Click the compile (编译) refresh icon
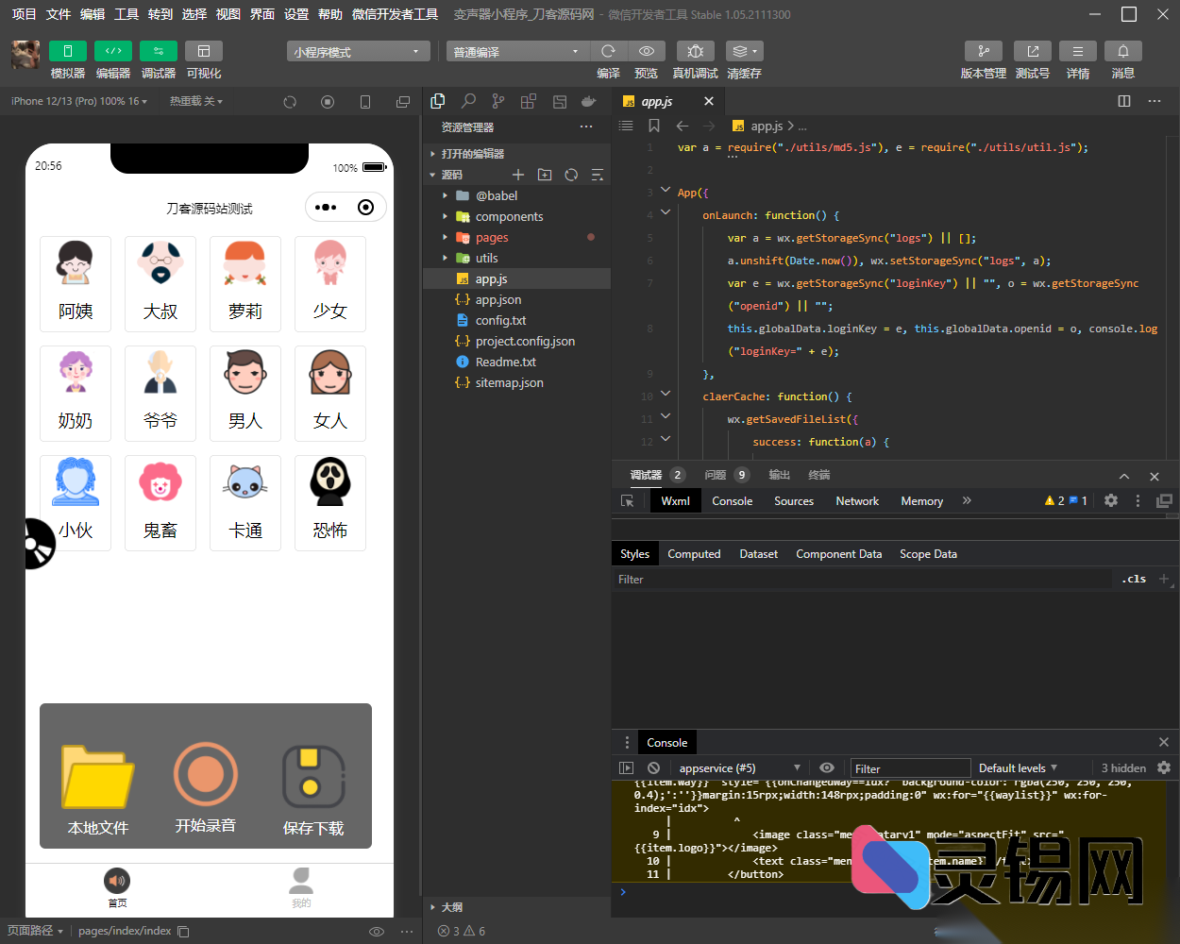 [609, 51]
